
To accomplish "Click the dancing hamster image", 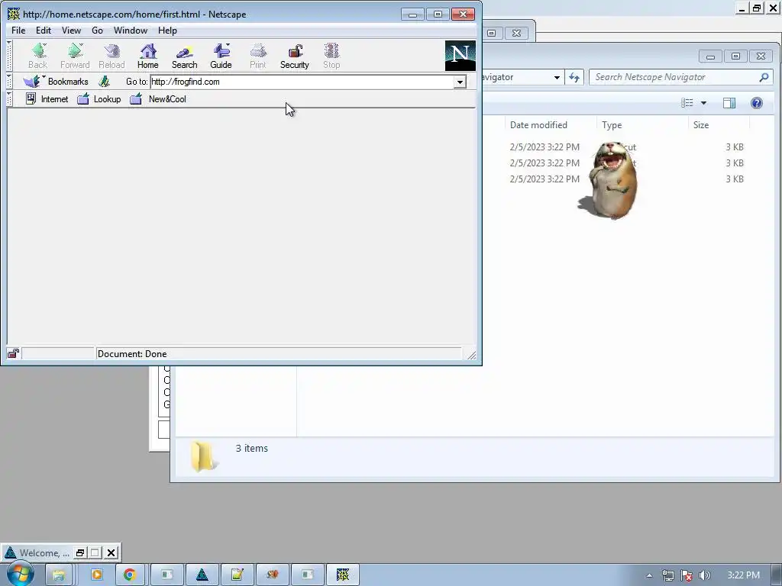I will coord(609,180).
